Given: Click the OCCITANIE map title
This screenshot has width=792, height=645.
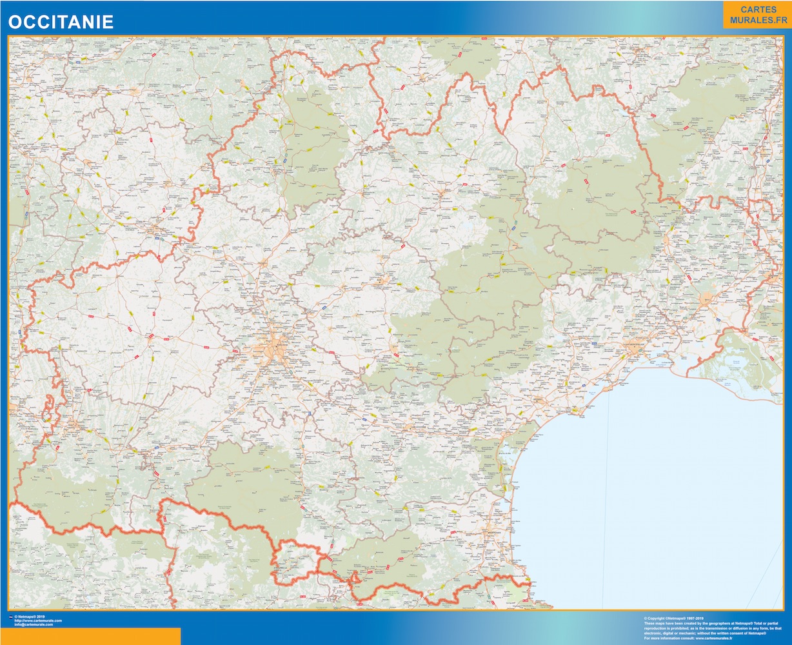Looking at the screenshot, I should coord(61,22).
